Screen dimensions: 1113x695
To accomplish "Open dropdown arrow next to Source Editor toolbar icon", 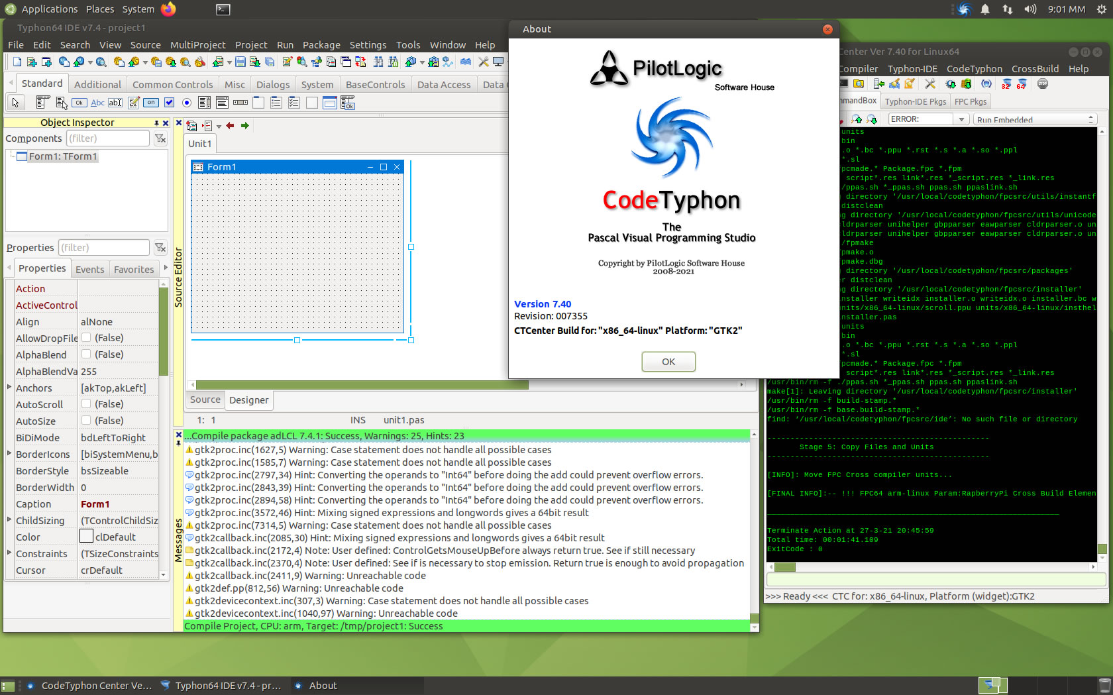I will point(219,127).
